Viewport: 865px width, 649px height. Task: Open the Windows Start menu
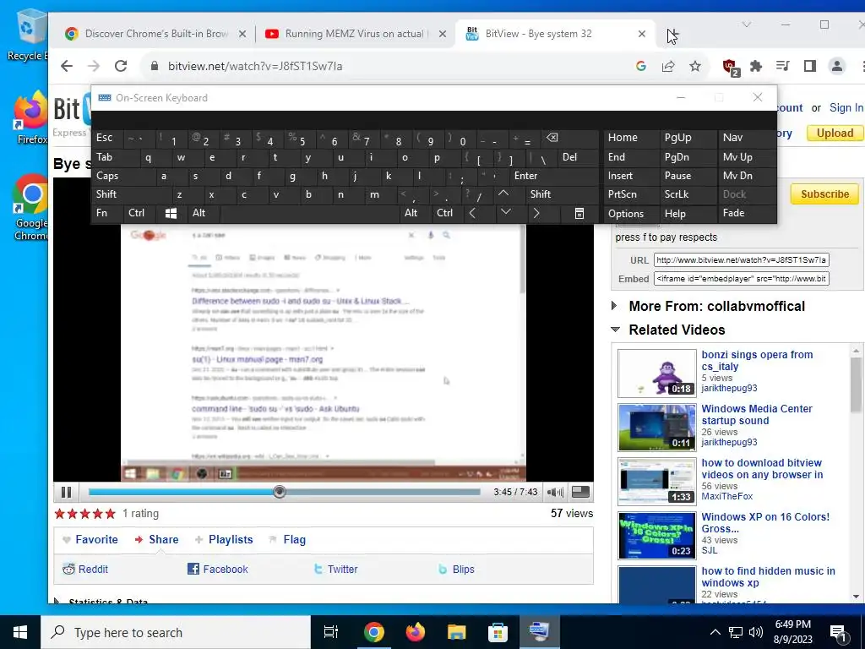[x=20, y=632]
